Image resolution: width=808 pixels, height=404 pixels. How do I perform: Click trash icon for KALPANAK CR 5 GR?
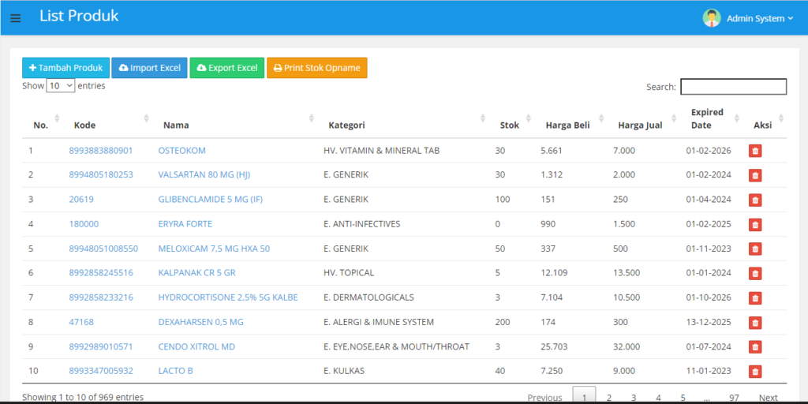tap(754, 273)
